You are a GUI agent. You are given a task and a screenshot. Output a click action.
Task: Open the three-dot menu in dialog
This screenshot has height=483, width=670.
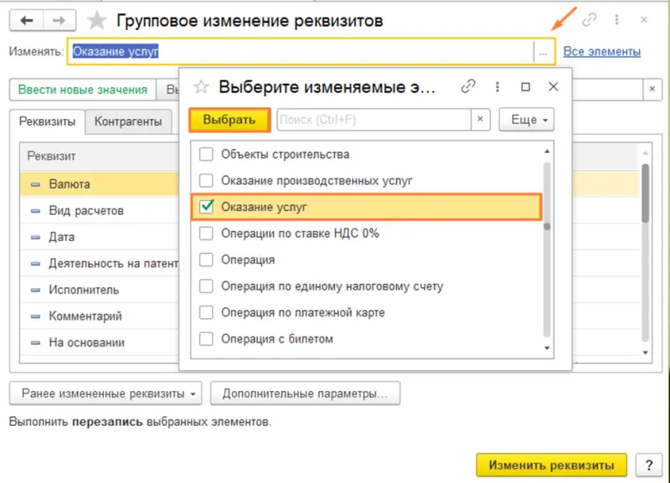498,86
